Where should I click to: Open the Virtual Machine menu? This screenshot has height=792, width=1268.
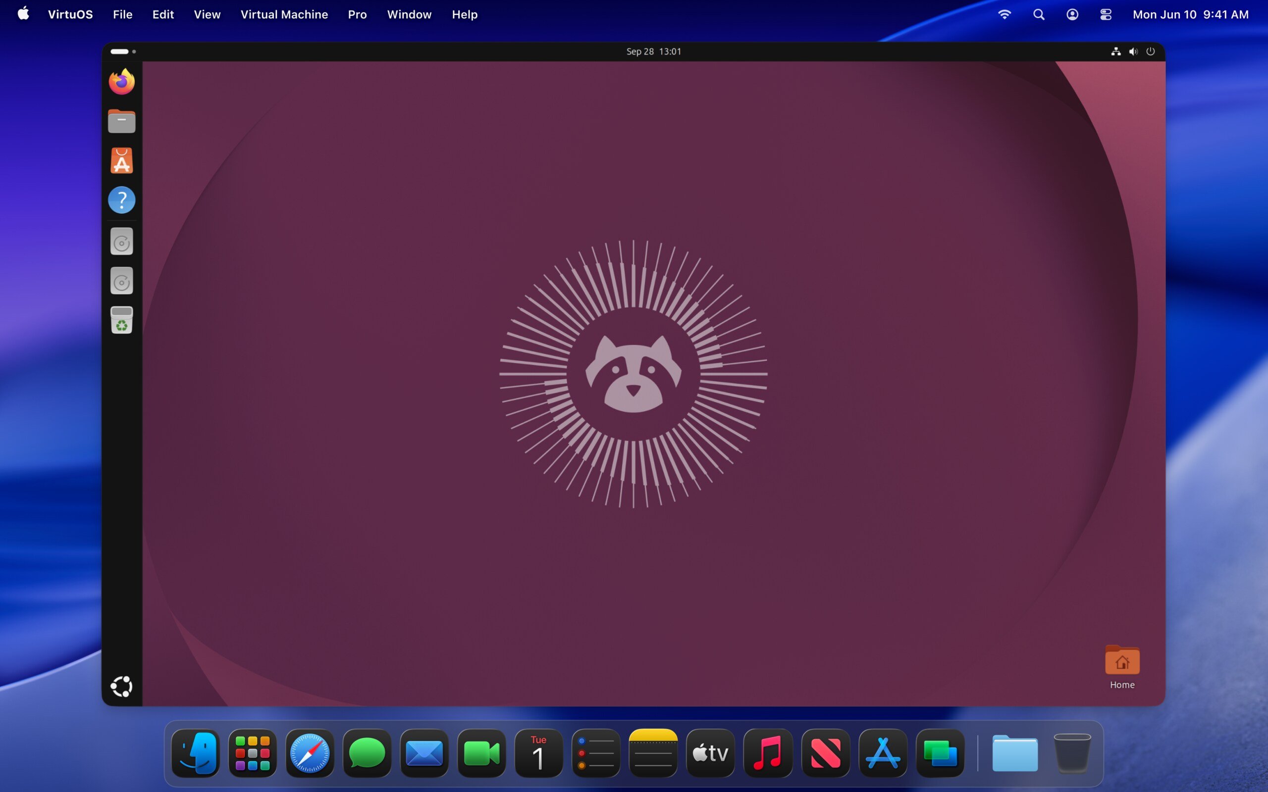(x=284, y=15)
